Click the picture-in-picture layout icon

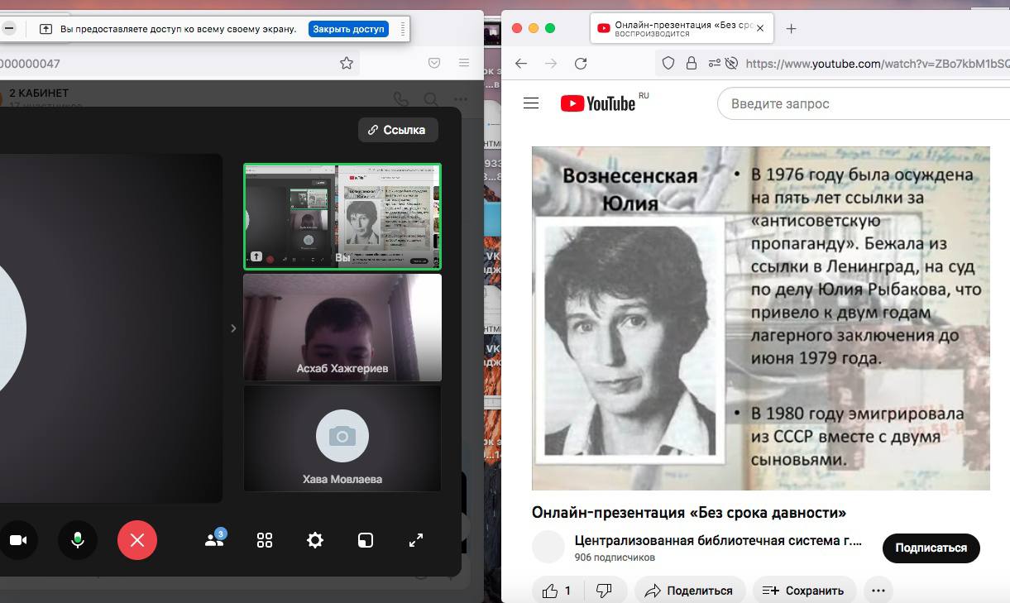pyautogui.click(x=366, y=540)
